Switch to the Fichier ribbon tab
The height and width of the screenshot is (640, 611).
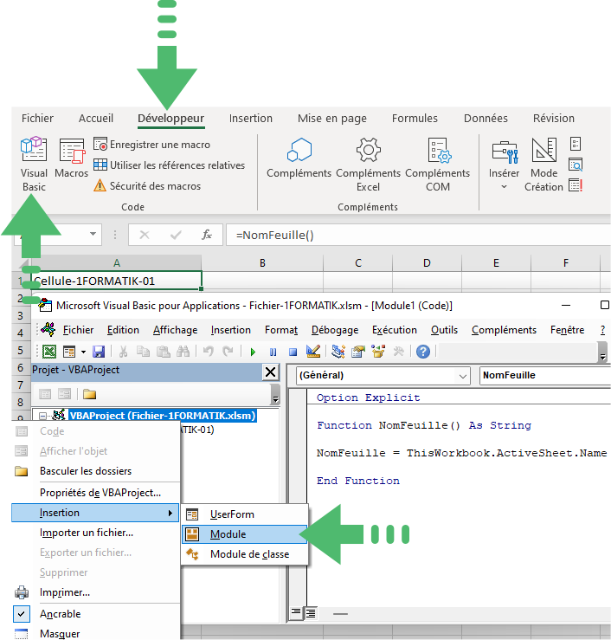coord(37,119)
